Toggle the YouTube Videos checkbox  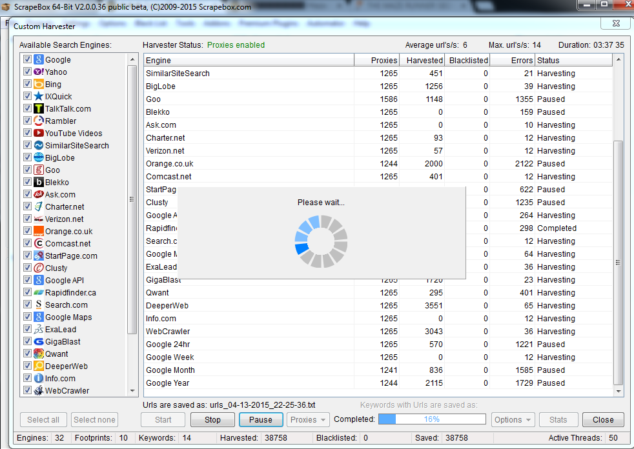click(x=27, y=133)
